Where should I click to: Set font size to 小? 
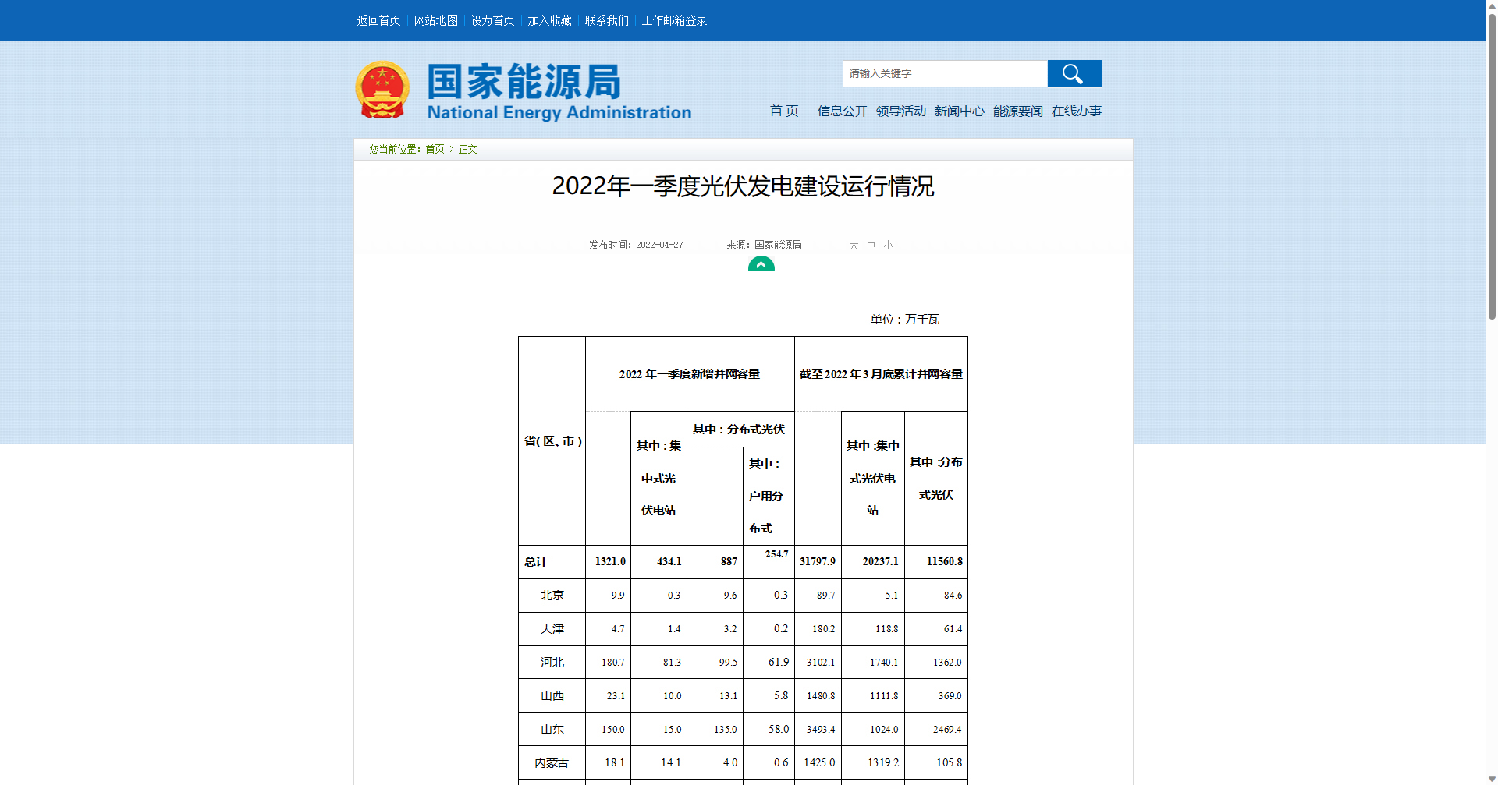pos(888,246)
